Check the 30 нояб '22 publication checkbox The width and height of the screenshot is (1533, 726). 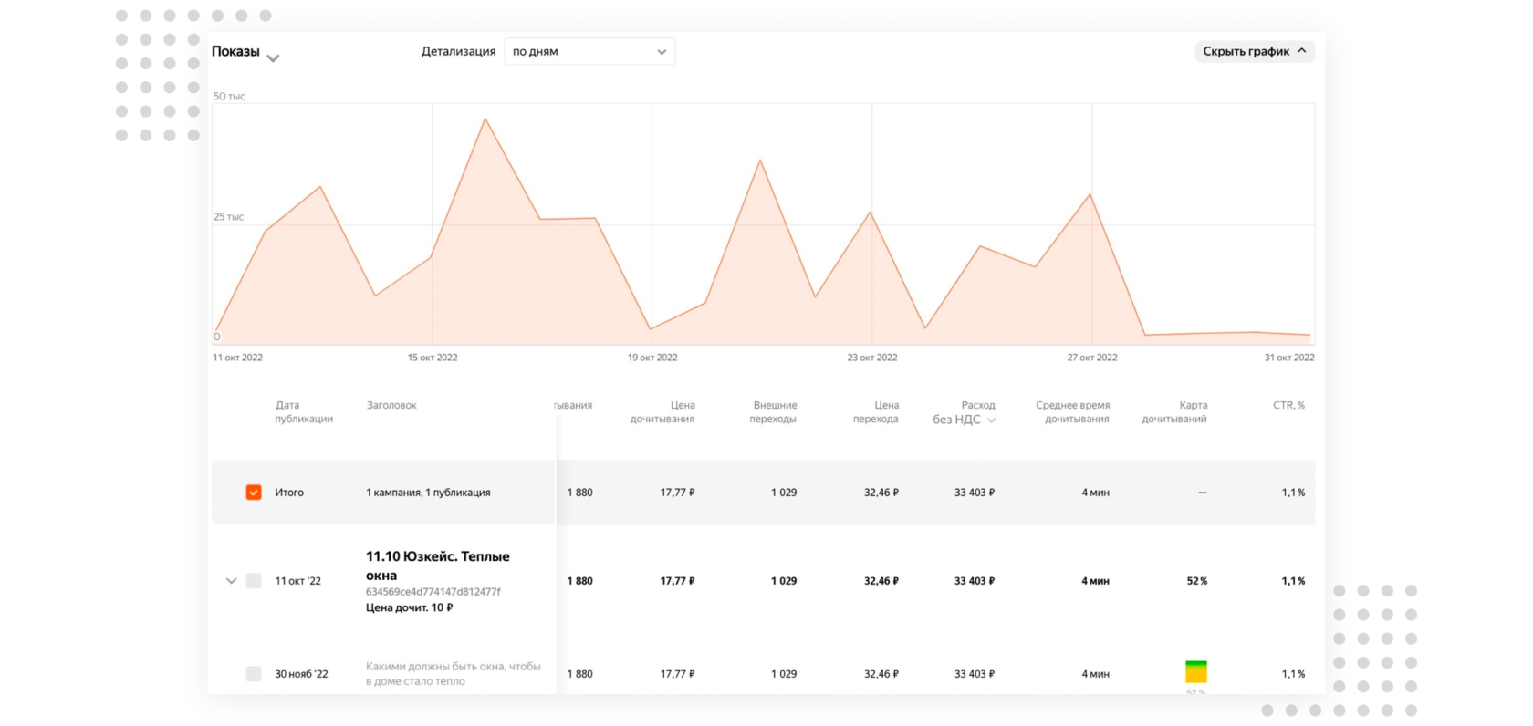click(x=254, y=674)
